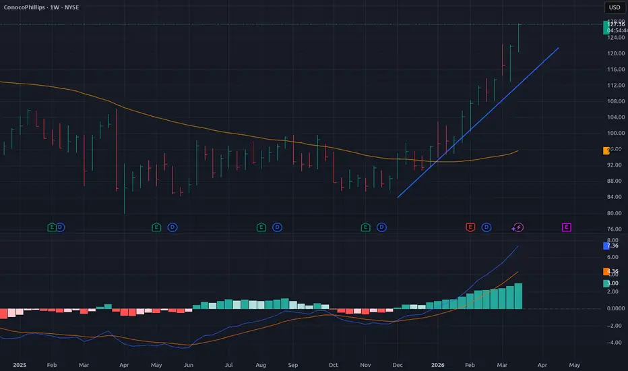Image resolution: width=628 pixels, height=371 pixels.
Task: Click the 120.00 price scale label
Action: tap(616, 53)
